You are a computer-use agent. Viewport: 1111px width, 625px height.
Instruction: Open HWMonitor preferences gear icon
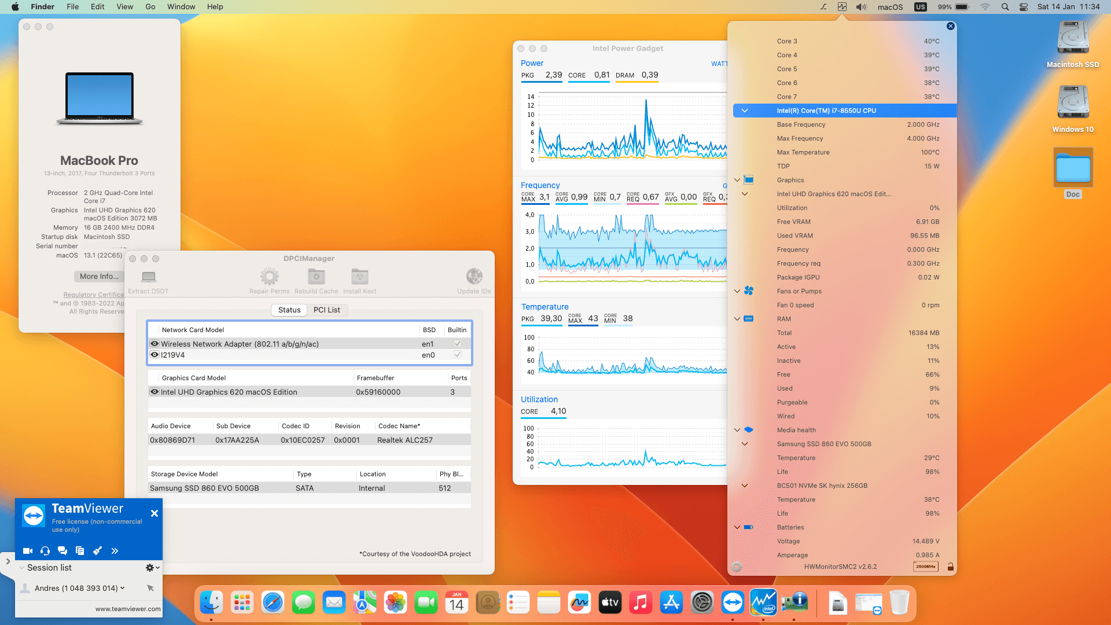point(737,567)
